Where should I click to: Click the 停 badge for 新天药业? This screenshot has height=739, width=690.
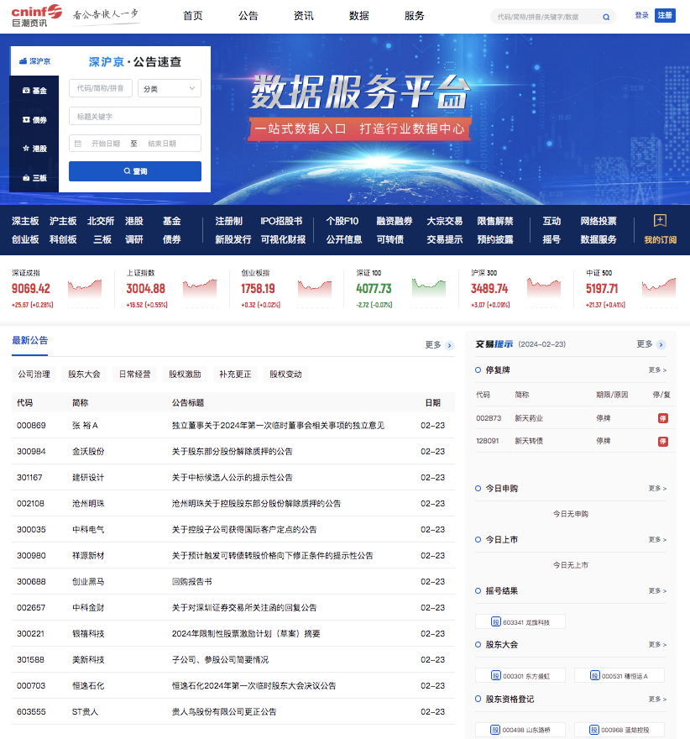coord(662,418)
